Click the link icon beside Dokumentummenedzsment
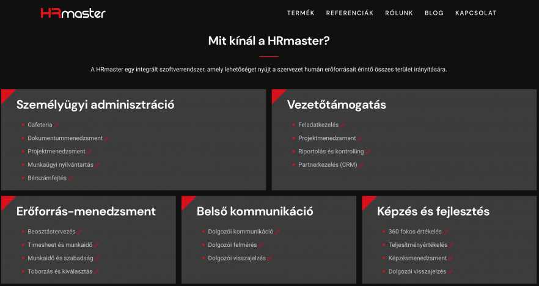Screen dimensions: 539x286 tap(106, 139)
